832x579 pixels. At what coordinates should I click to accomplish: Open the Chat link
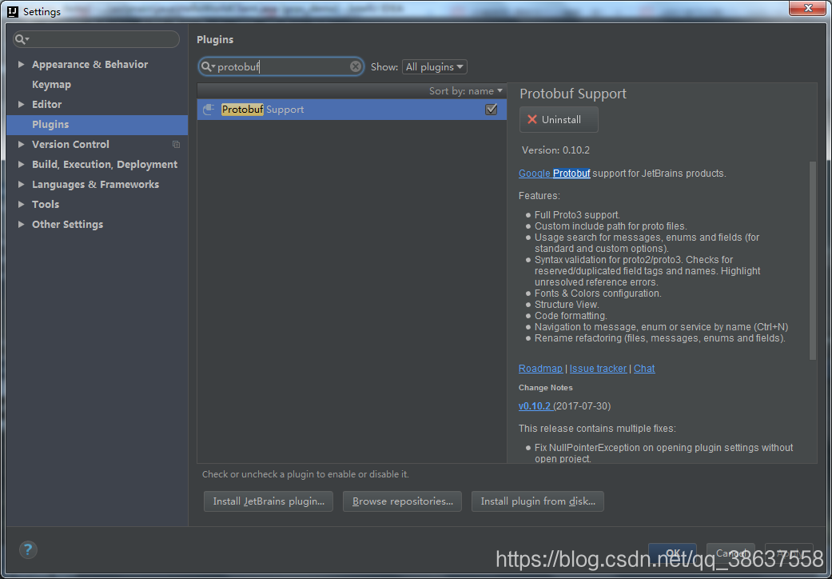(644, 369)
